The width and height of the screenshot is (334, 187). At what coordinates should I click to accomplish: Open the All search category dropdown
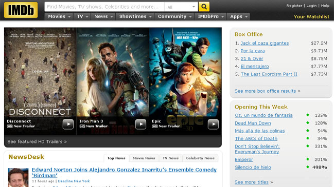[181, 7]
